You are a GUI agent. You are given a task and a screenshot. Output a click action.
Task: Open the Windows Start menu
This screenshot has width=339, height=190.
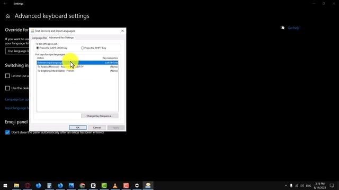coord(5,185)
